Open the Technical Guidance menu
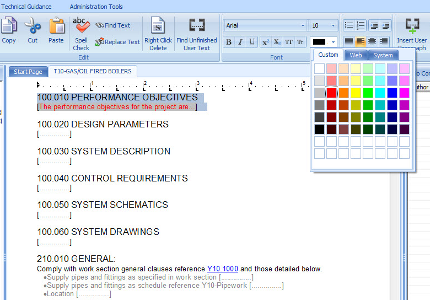This screenshot has height=300, width=430. (26, 7)
